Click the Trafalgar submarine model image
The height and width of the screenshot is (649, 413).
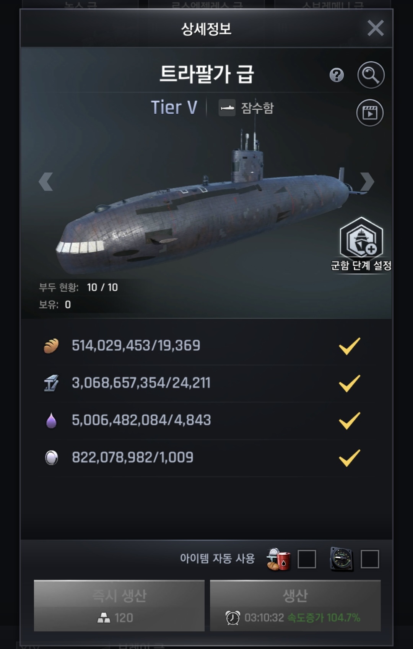(x=203, y=214)
